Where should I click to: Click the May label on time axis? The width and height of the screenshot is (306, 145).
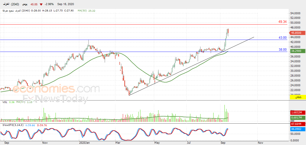click(x=157, y=143)
